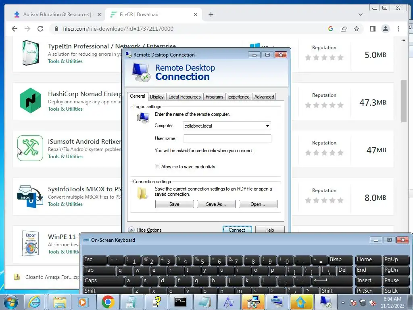
Task: Go back in Chrome
Action: (x=15, y=29)
